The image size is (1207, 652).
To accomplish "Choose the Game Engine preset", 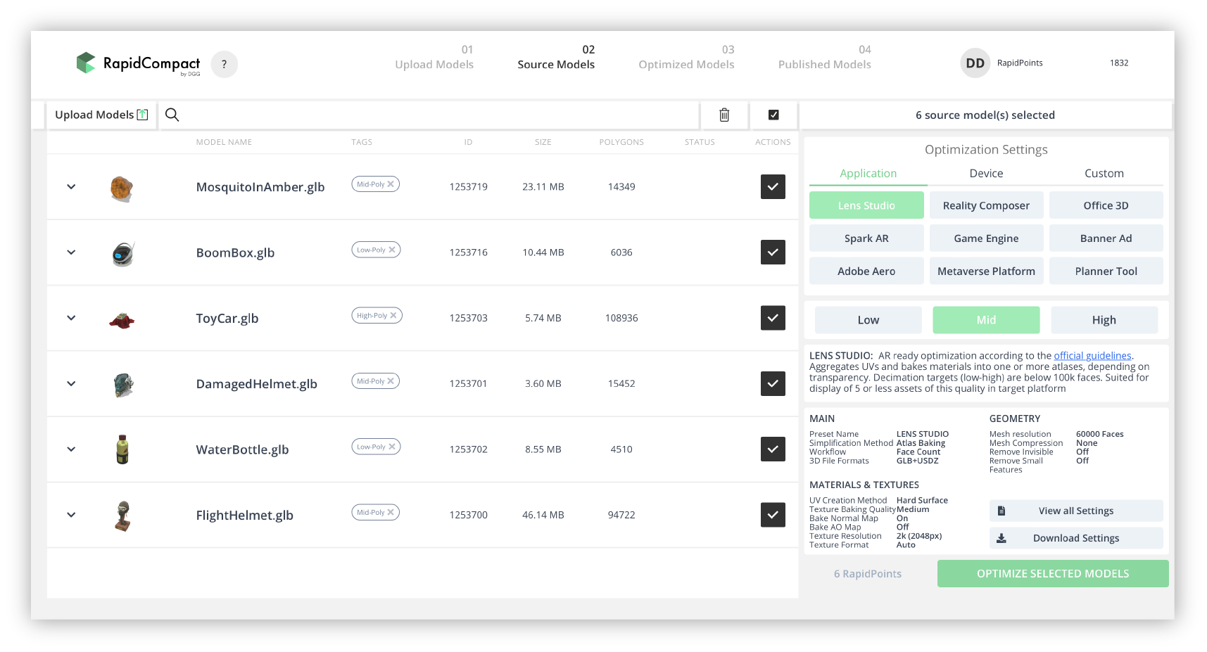I will (x=986, y=238).
